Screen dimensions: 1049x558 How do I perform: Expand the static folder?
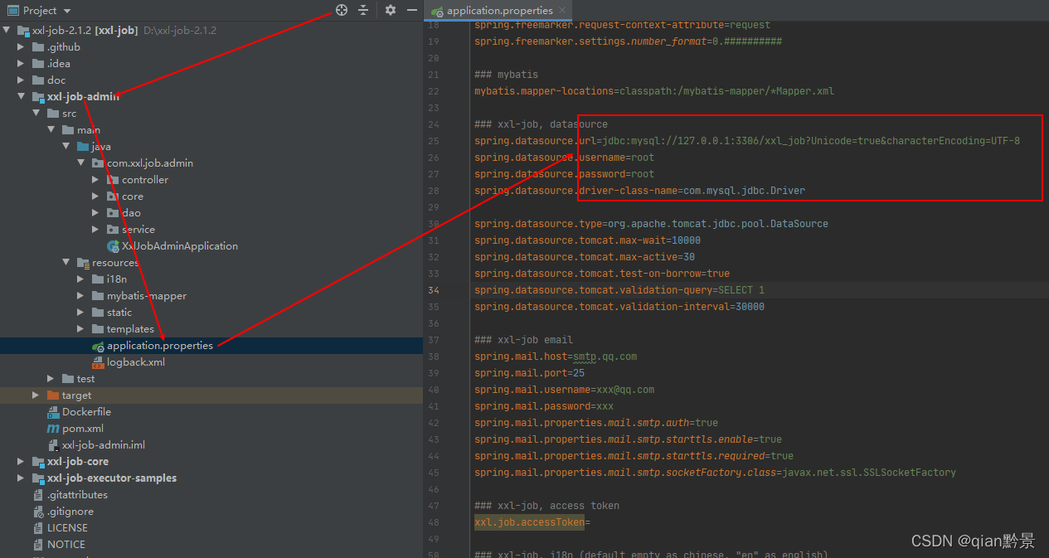81,313
